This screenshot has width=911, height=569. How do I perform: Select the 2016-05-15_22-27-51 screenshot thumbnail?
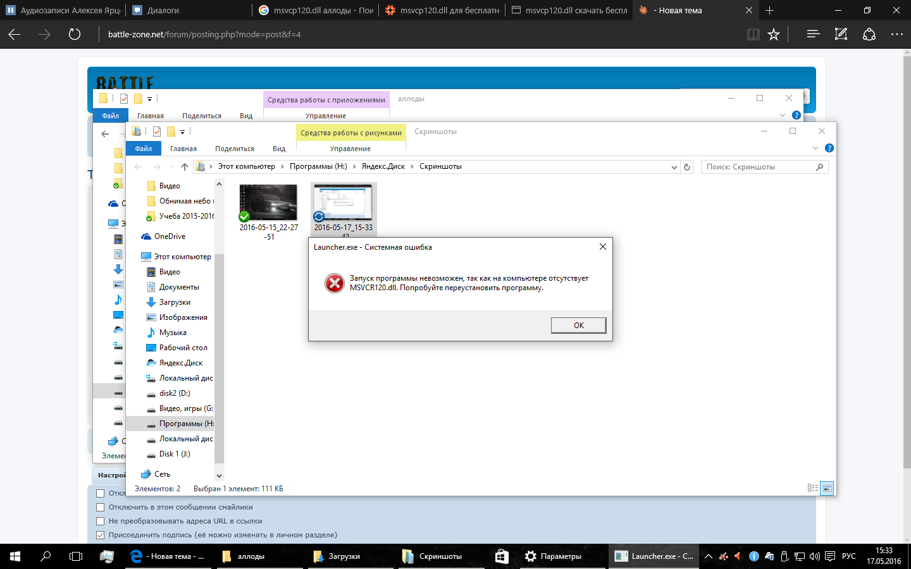click(268, 202)
